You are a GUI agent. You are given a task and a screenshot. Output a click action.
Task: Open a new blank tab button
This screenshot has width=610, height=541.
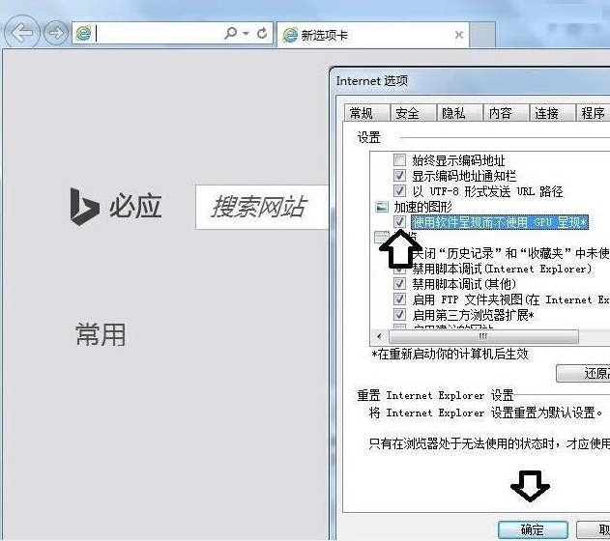482,35
